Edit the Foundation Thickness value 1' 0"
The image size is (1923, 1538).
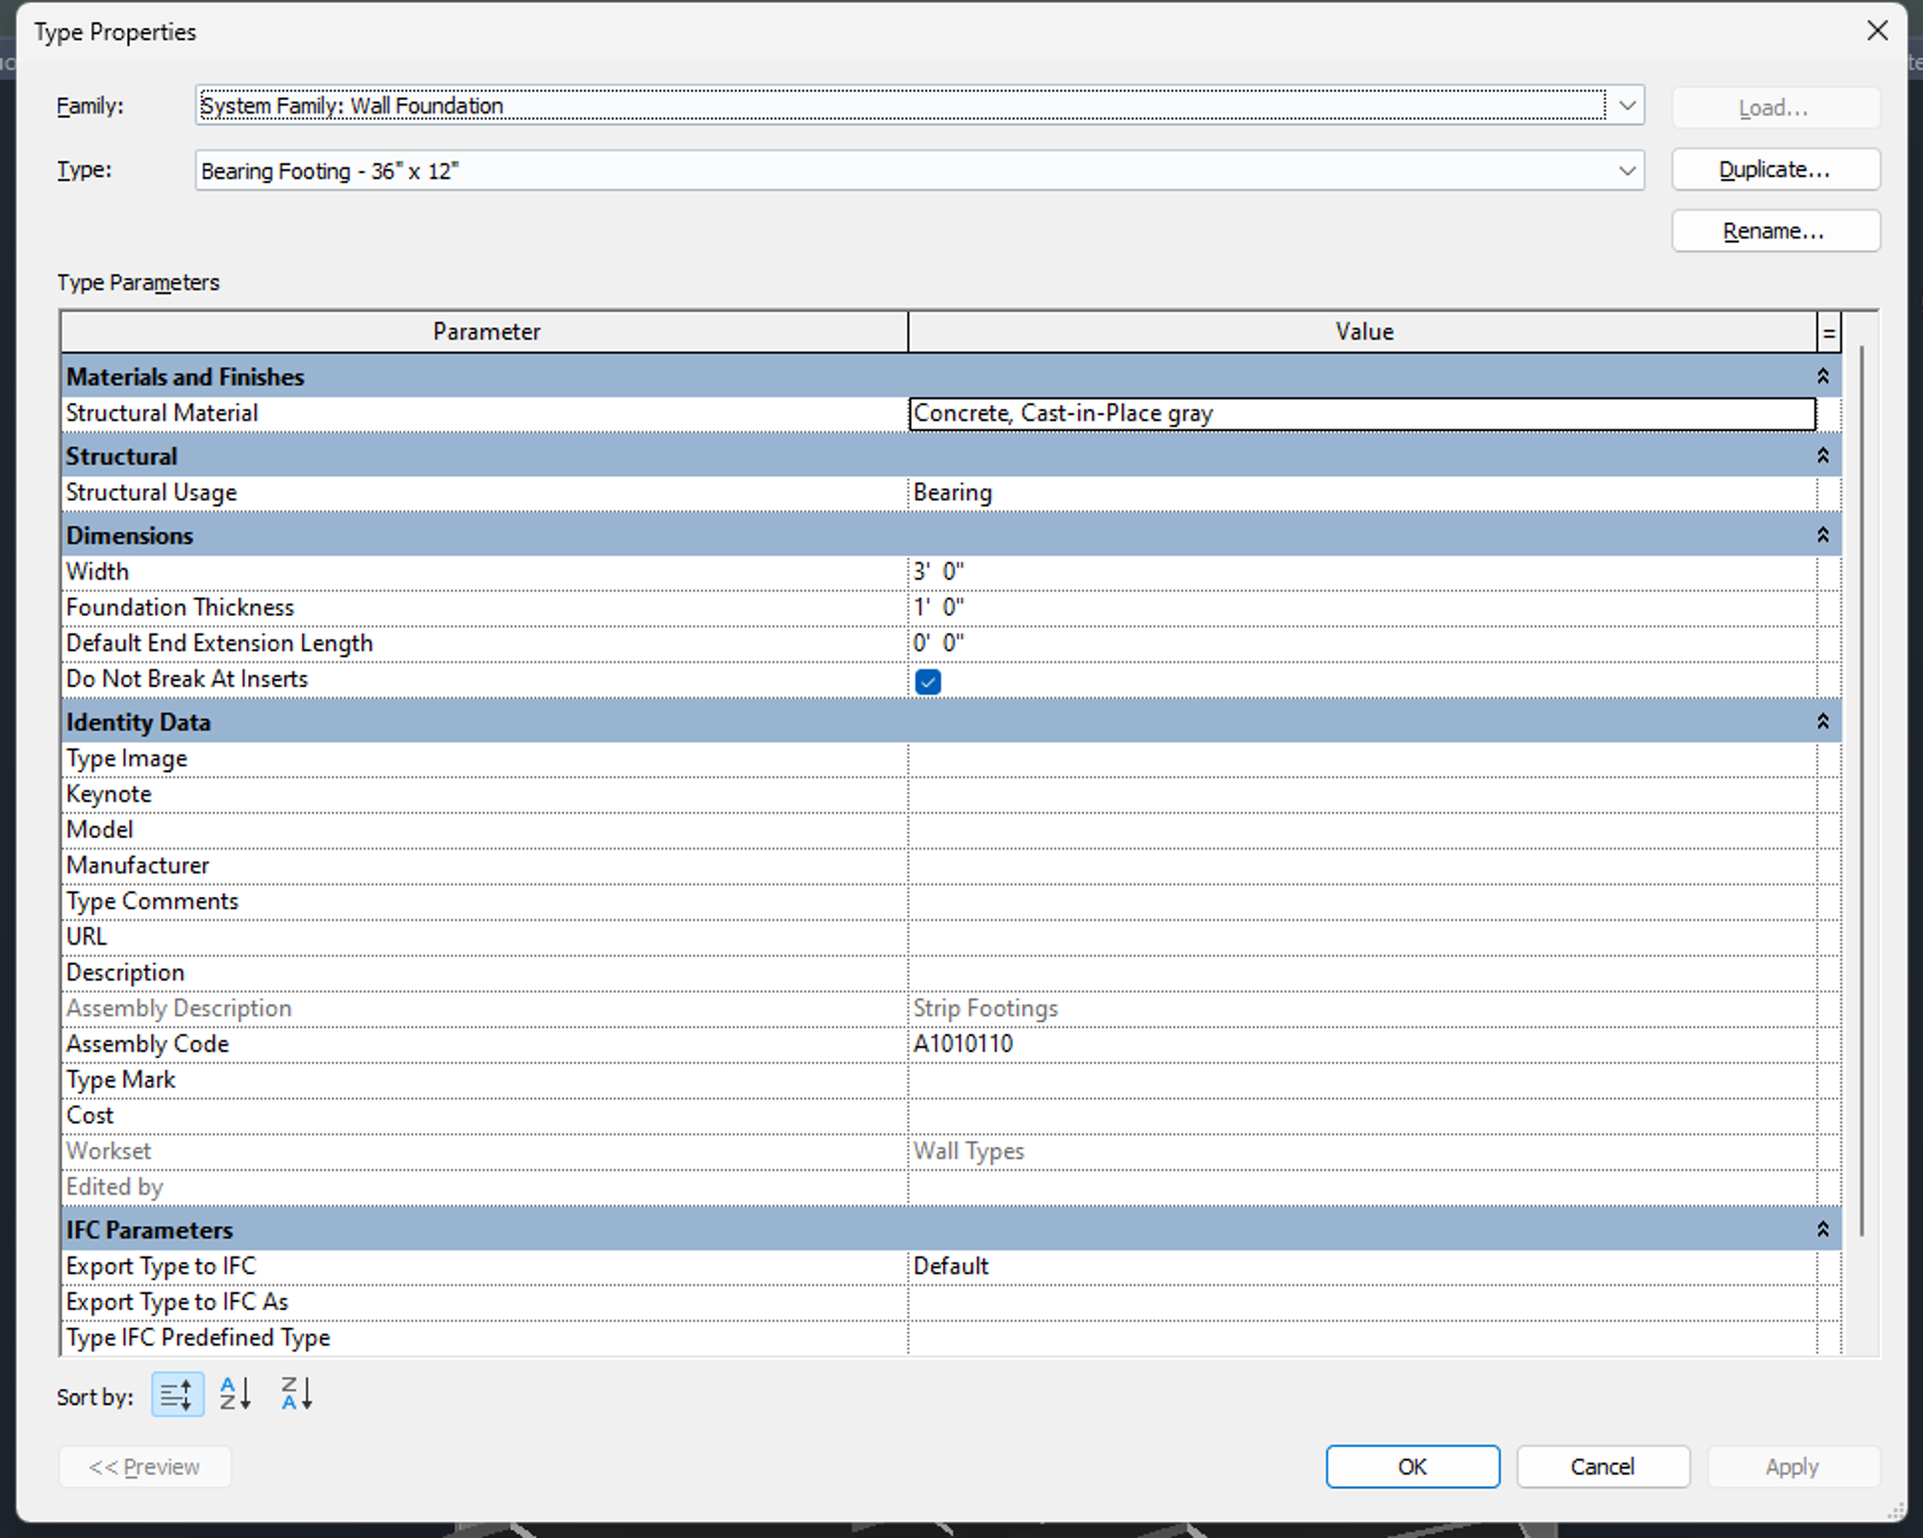pos(1361,608)
